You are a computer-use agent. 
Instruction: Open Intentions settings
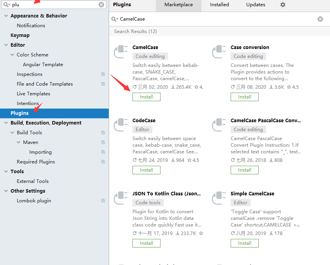[28, 104]
